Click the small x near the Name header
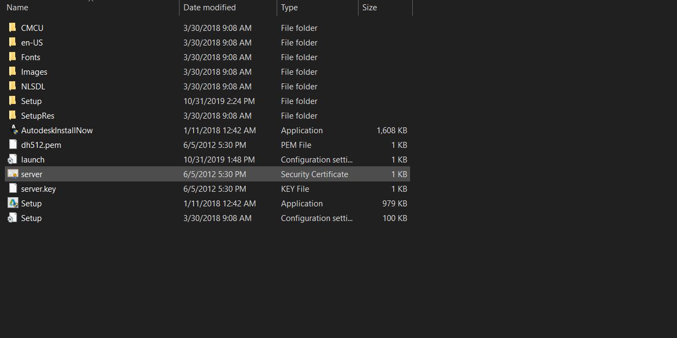This screenshot has height=338, width=677. [91, 2]
